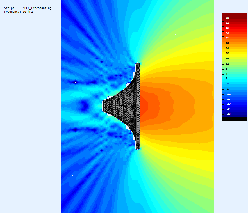Click the 8 label on the color scale

[226, 69]
